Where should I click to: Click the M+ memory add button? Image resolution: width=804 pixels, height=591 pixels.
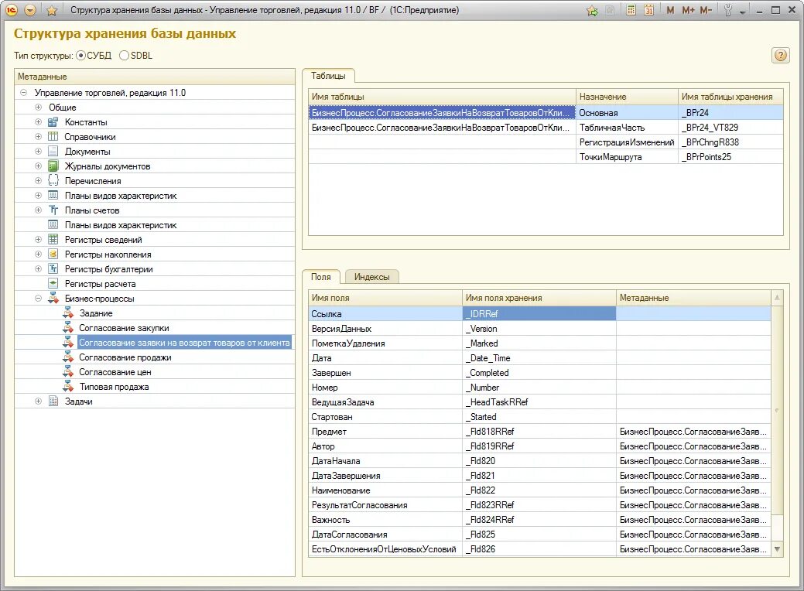click(688, 10)
